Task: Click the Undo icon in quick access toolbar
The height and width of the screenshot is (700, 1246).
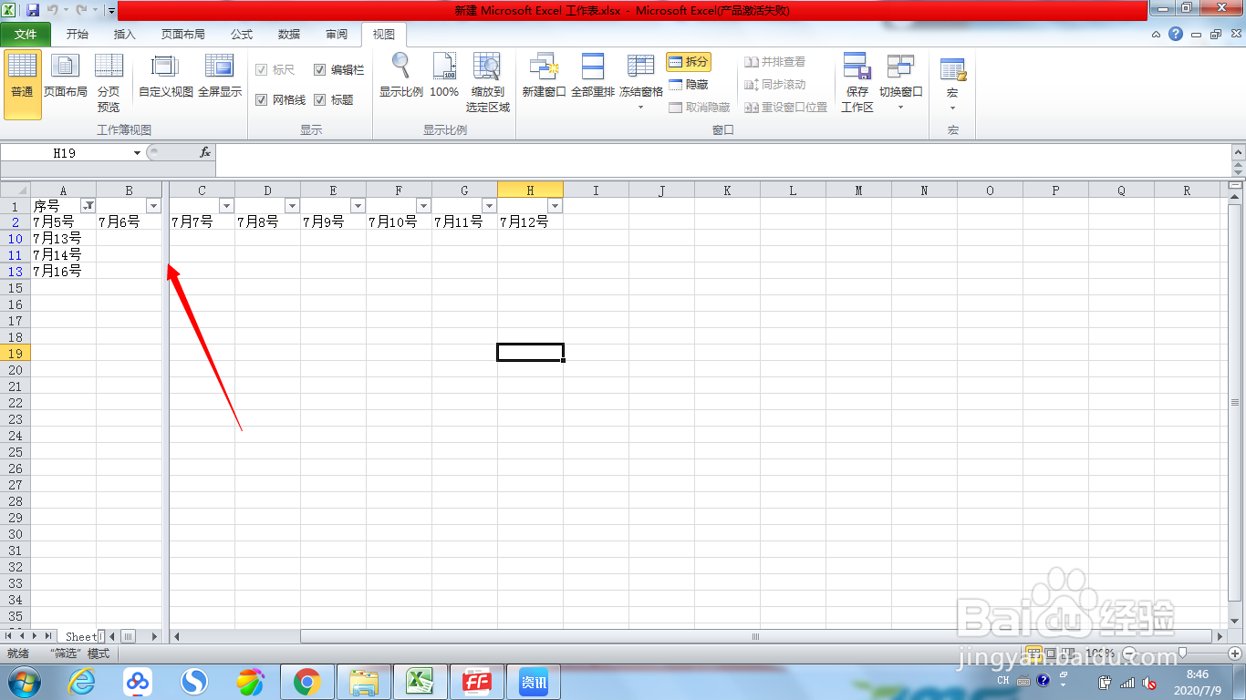Action: (x=54, y=10)
